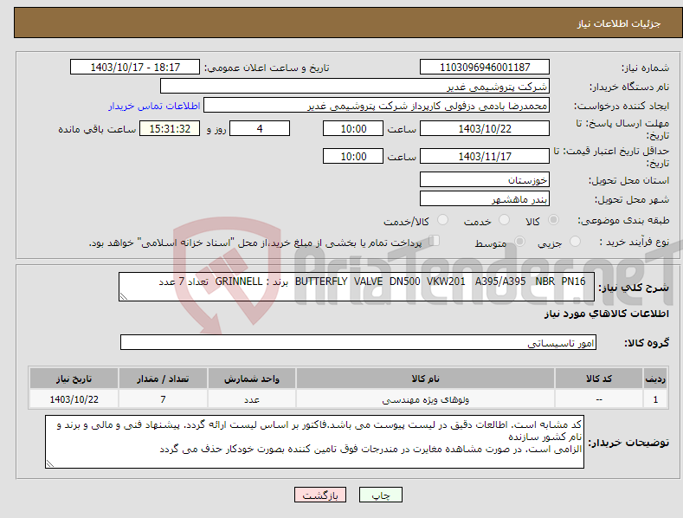Click the بازگشت (back) button
The width and height of the screenshot is (683, 518).
(x=320, y=495)
